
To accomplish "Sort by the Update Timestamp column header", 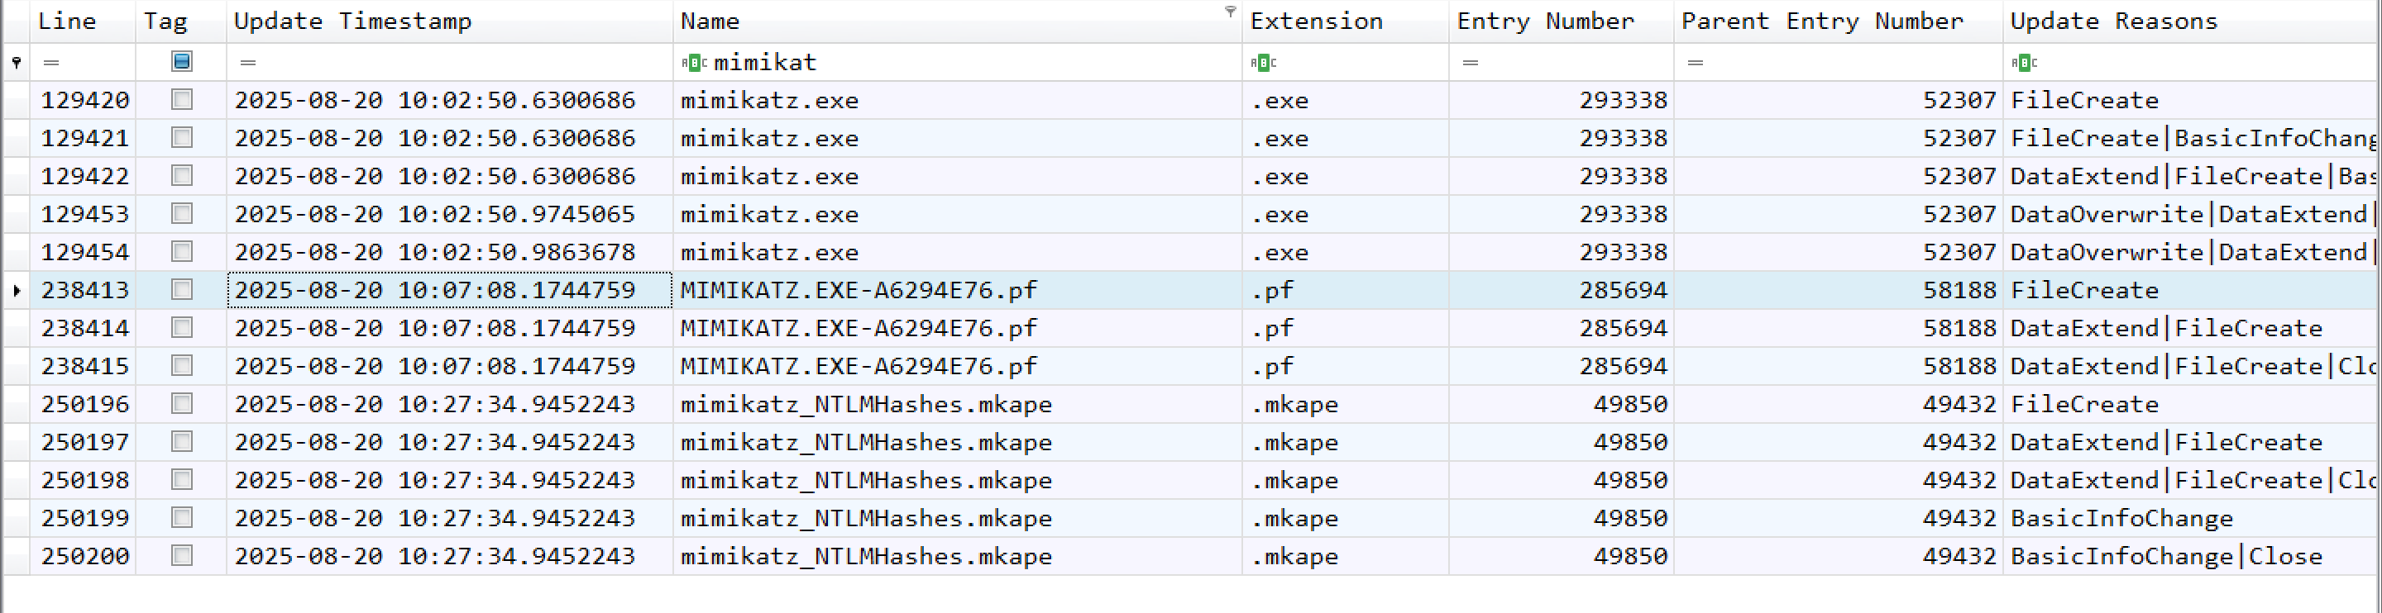I will [x=352, y=21].
